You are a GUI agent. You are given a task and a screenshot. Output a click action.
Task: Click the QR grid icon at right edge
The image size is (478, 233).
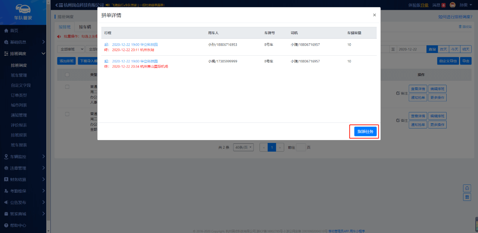[x=466, y=197]
